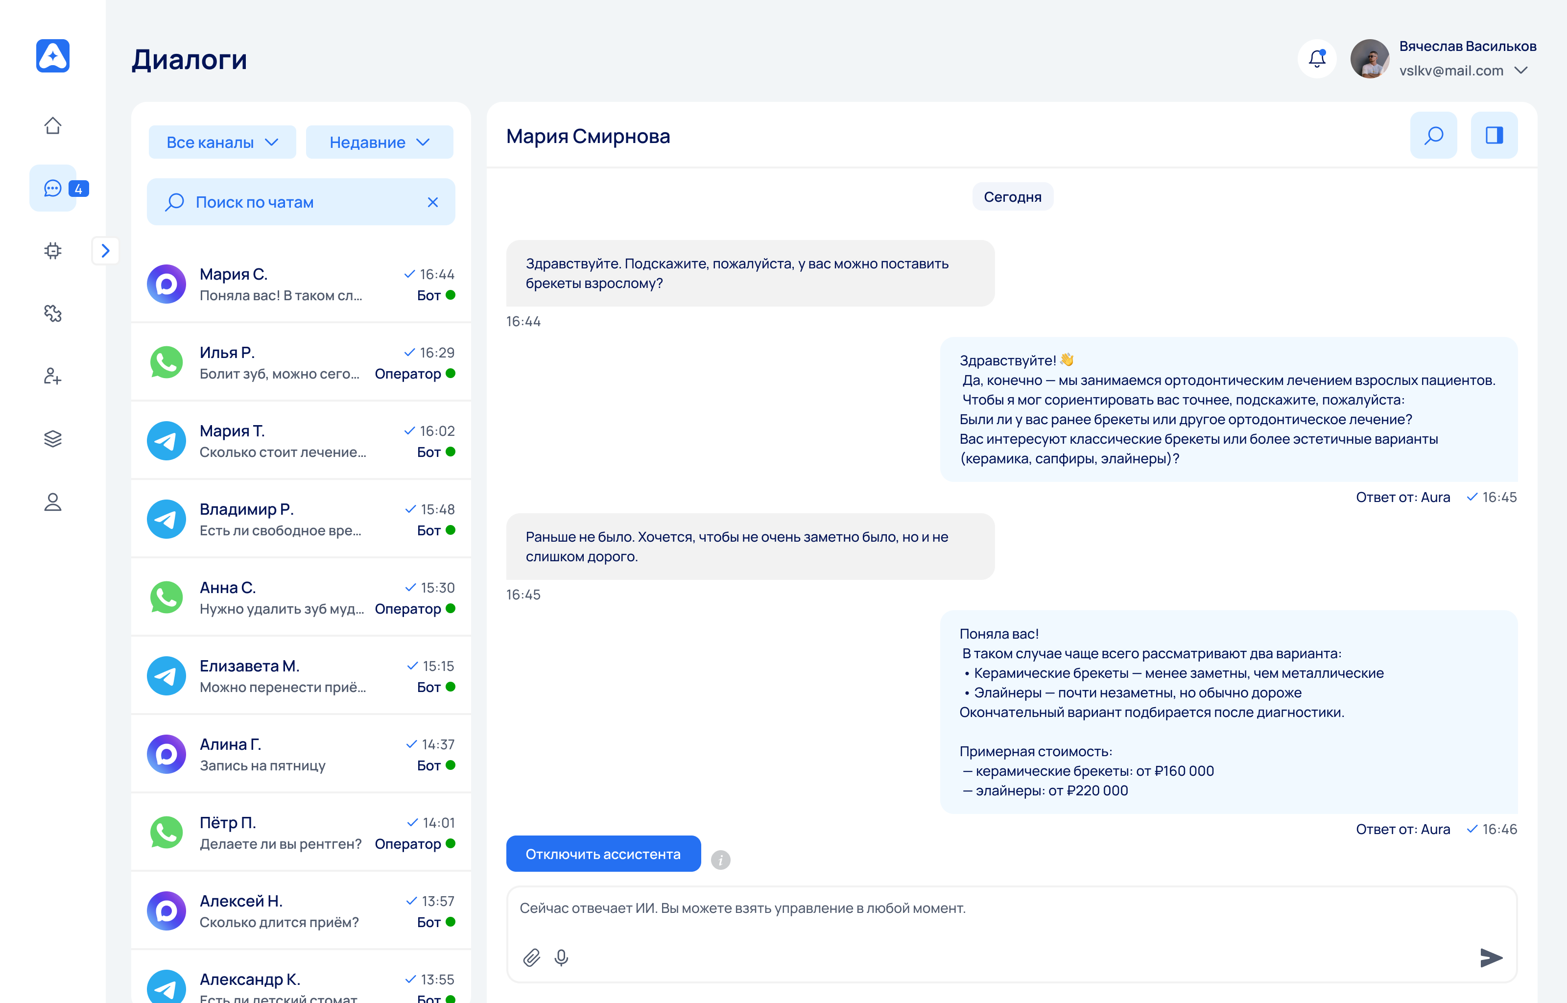The image size is (1567, 1003).
Task: Click info icon next to assistant button
Action: [x=720, y=860]
